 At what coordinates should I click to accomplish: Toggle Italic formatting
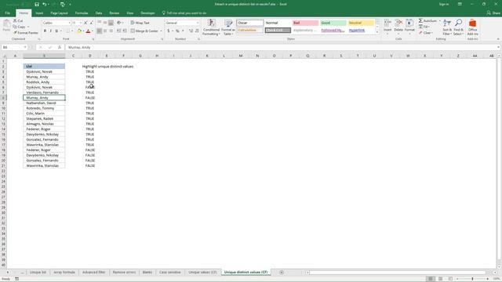tap(50, 31)
